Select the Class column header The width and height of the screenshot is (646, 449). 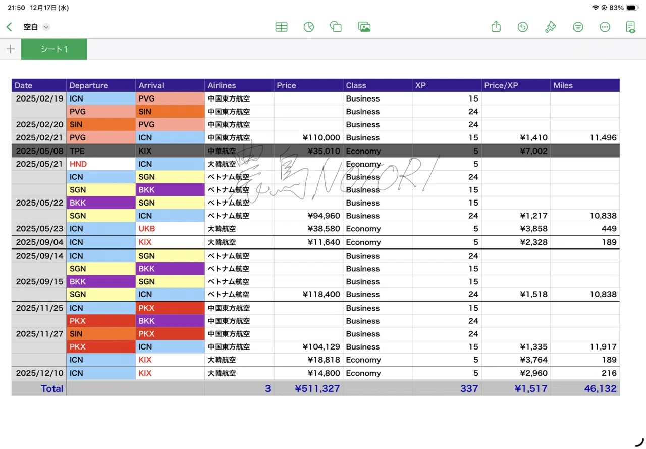pyautogui.click(x=378, y=85)
